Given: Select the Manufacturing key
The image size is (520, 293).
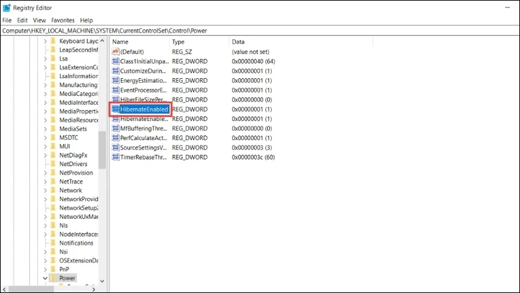Looking at the screenshot, I should click(x=78, y=85).
